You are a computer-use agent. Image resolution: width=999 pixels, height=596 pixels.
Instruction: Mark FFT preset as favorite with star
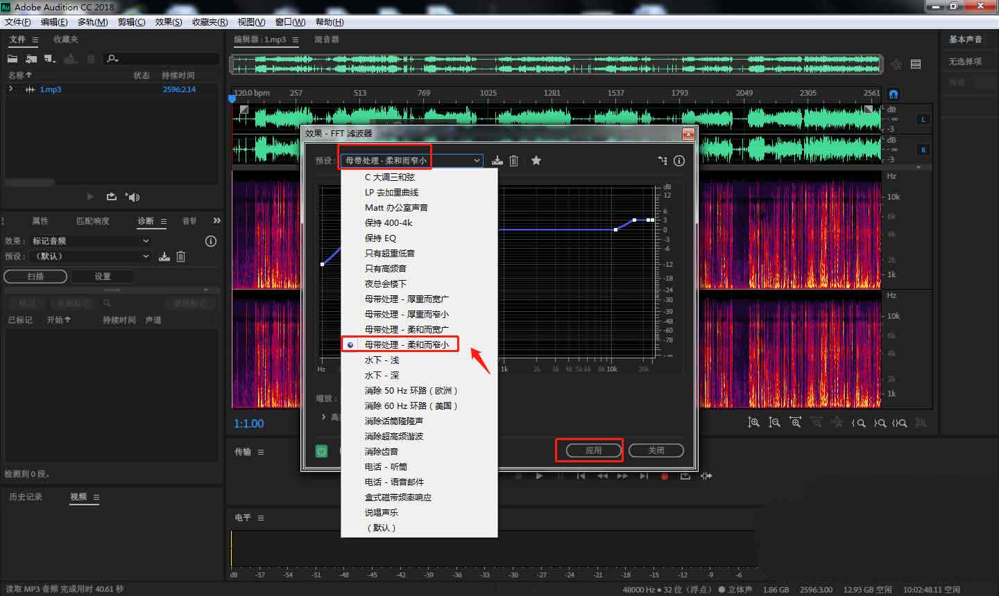(x=536, y=161)
